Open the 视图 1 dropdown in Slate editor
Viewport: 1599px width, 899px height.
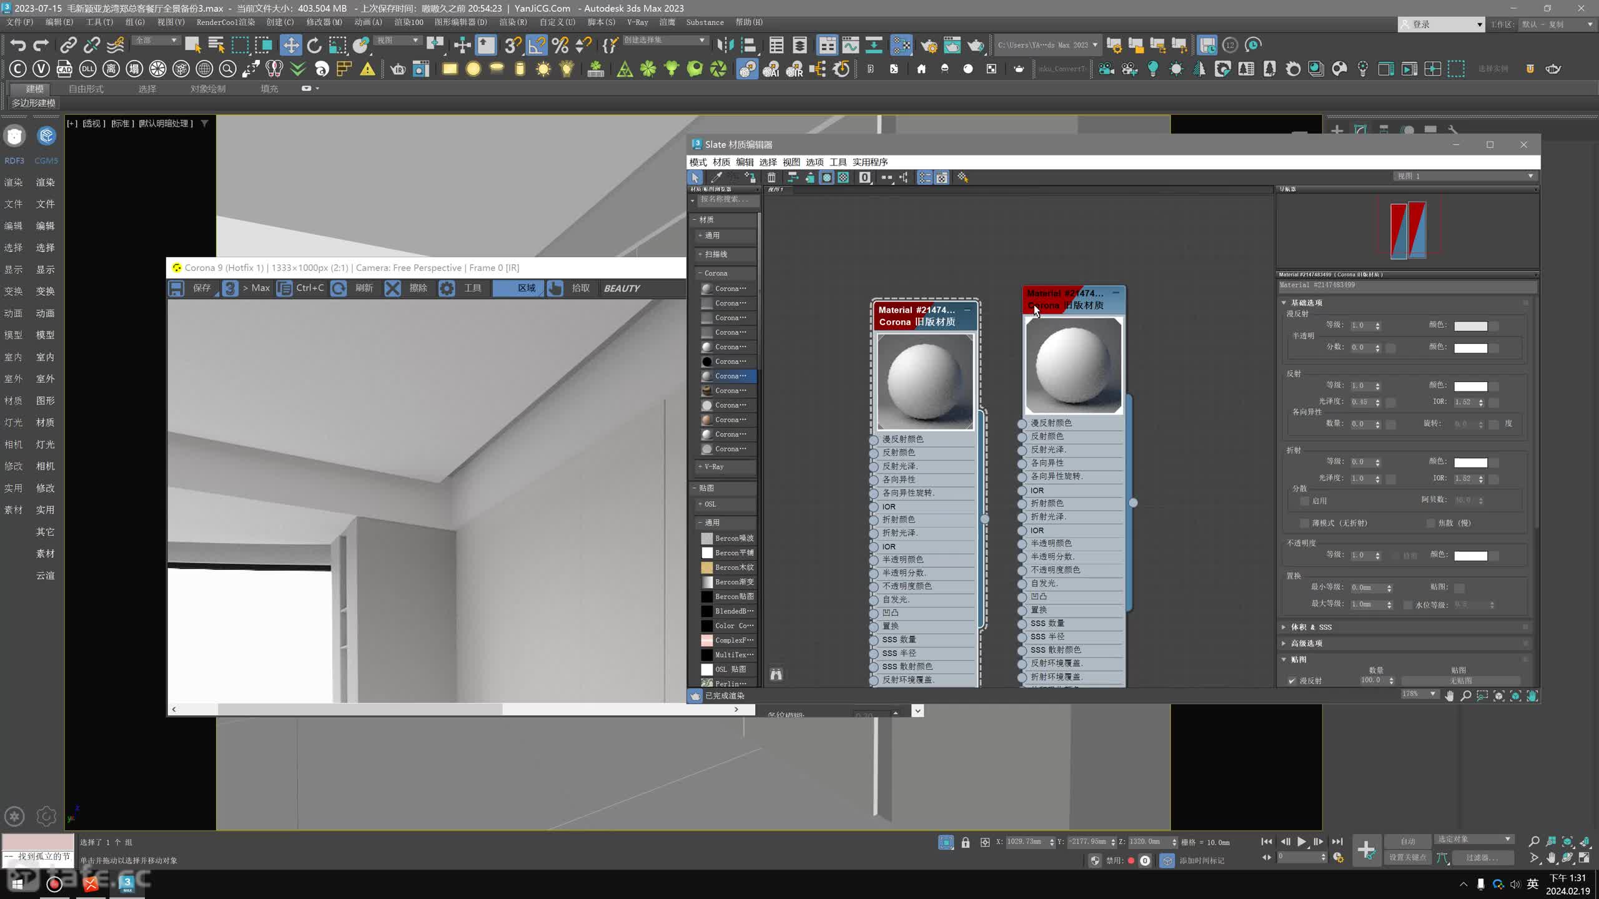point(1464,176)
